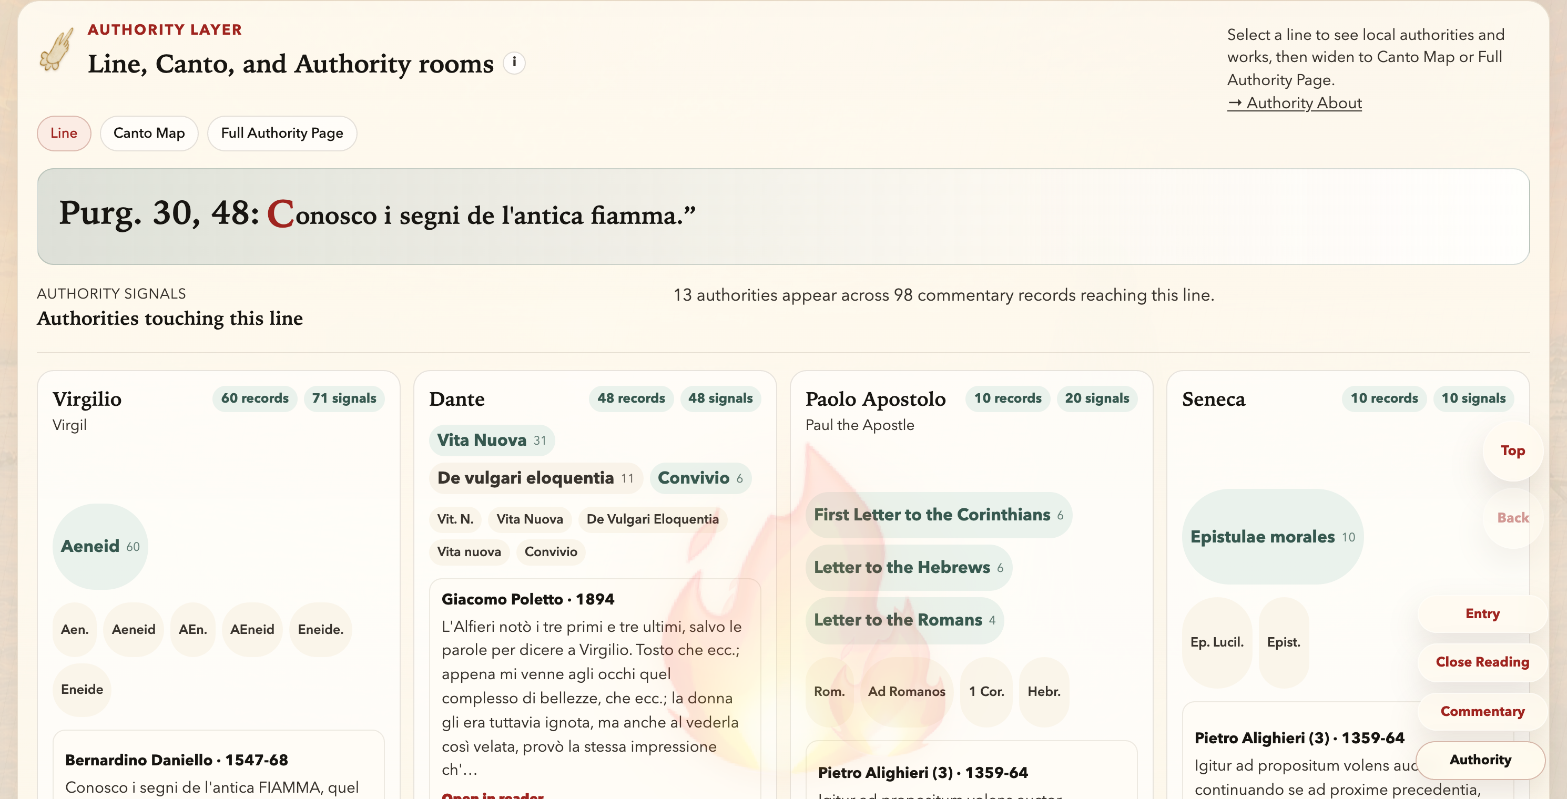1567x799 pixels.
Task: Select the Authority section button
Action: (x=1481, y=760)
